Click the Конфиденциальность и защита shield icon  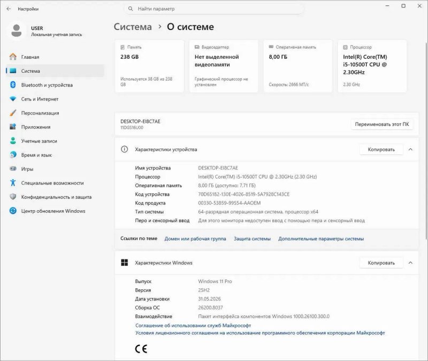coord(13,197)
